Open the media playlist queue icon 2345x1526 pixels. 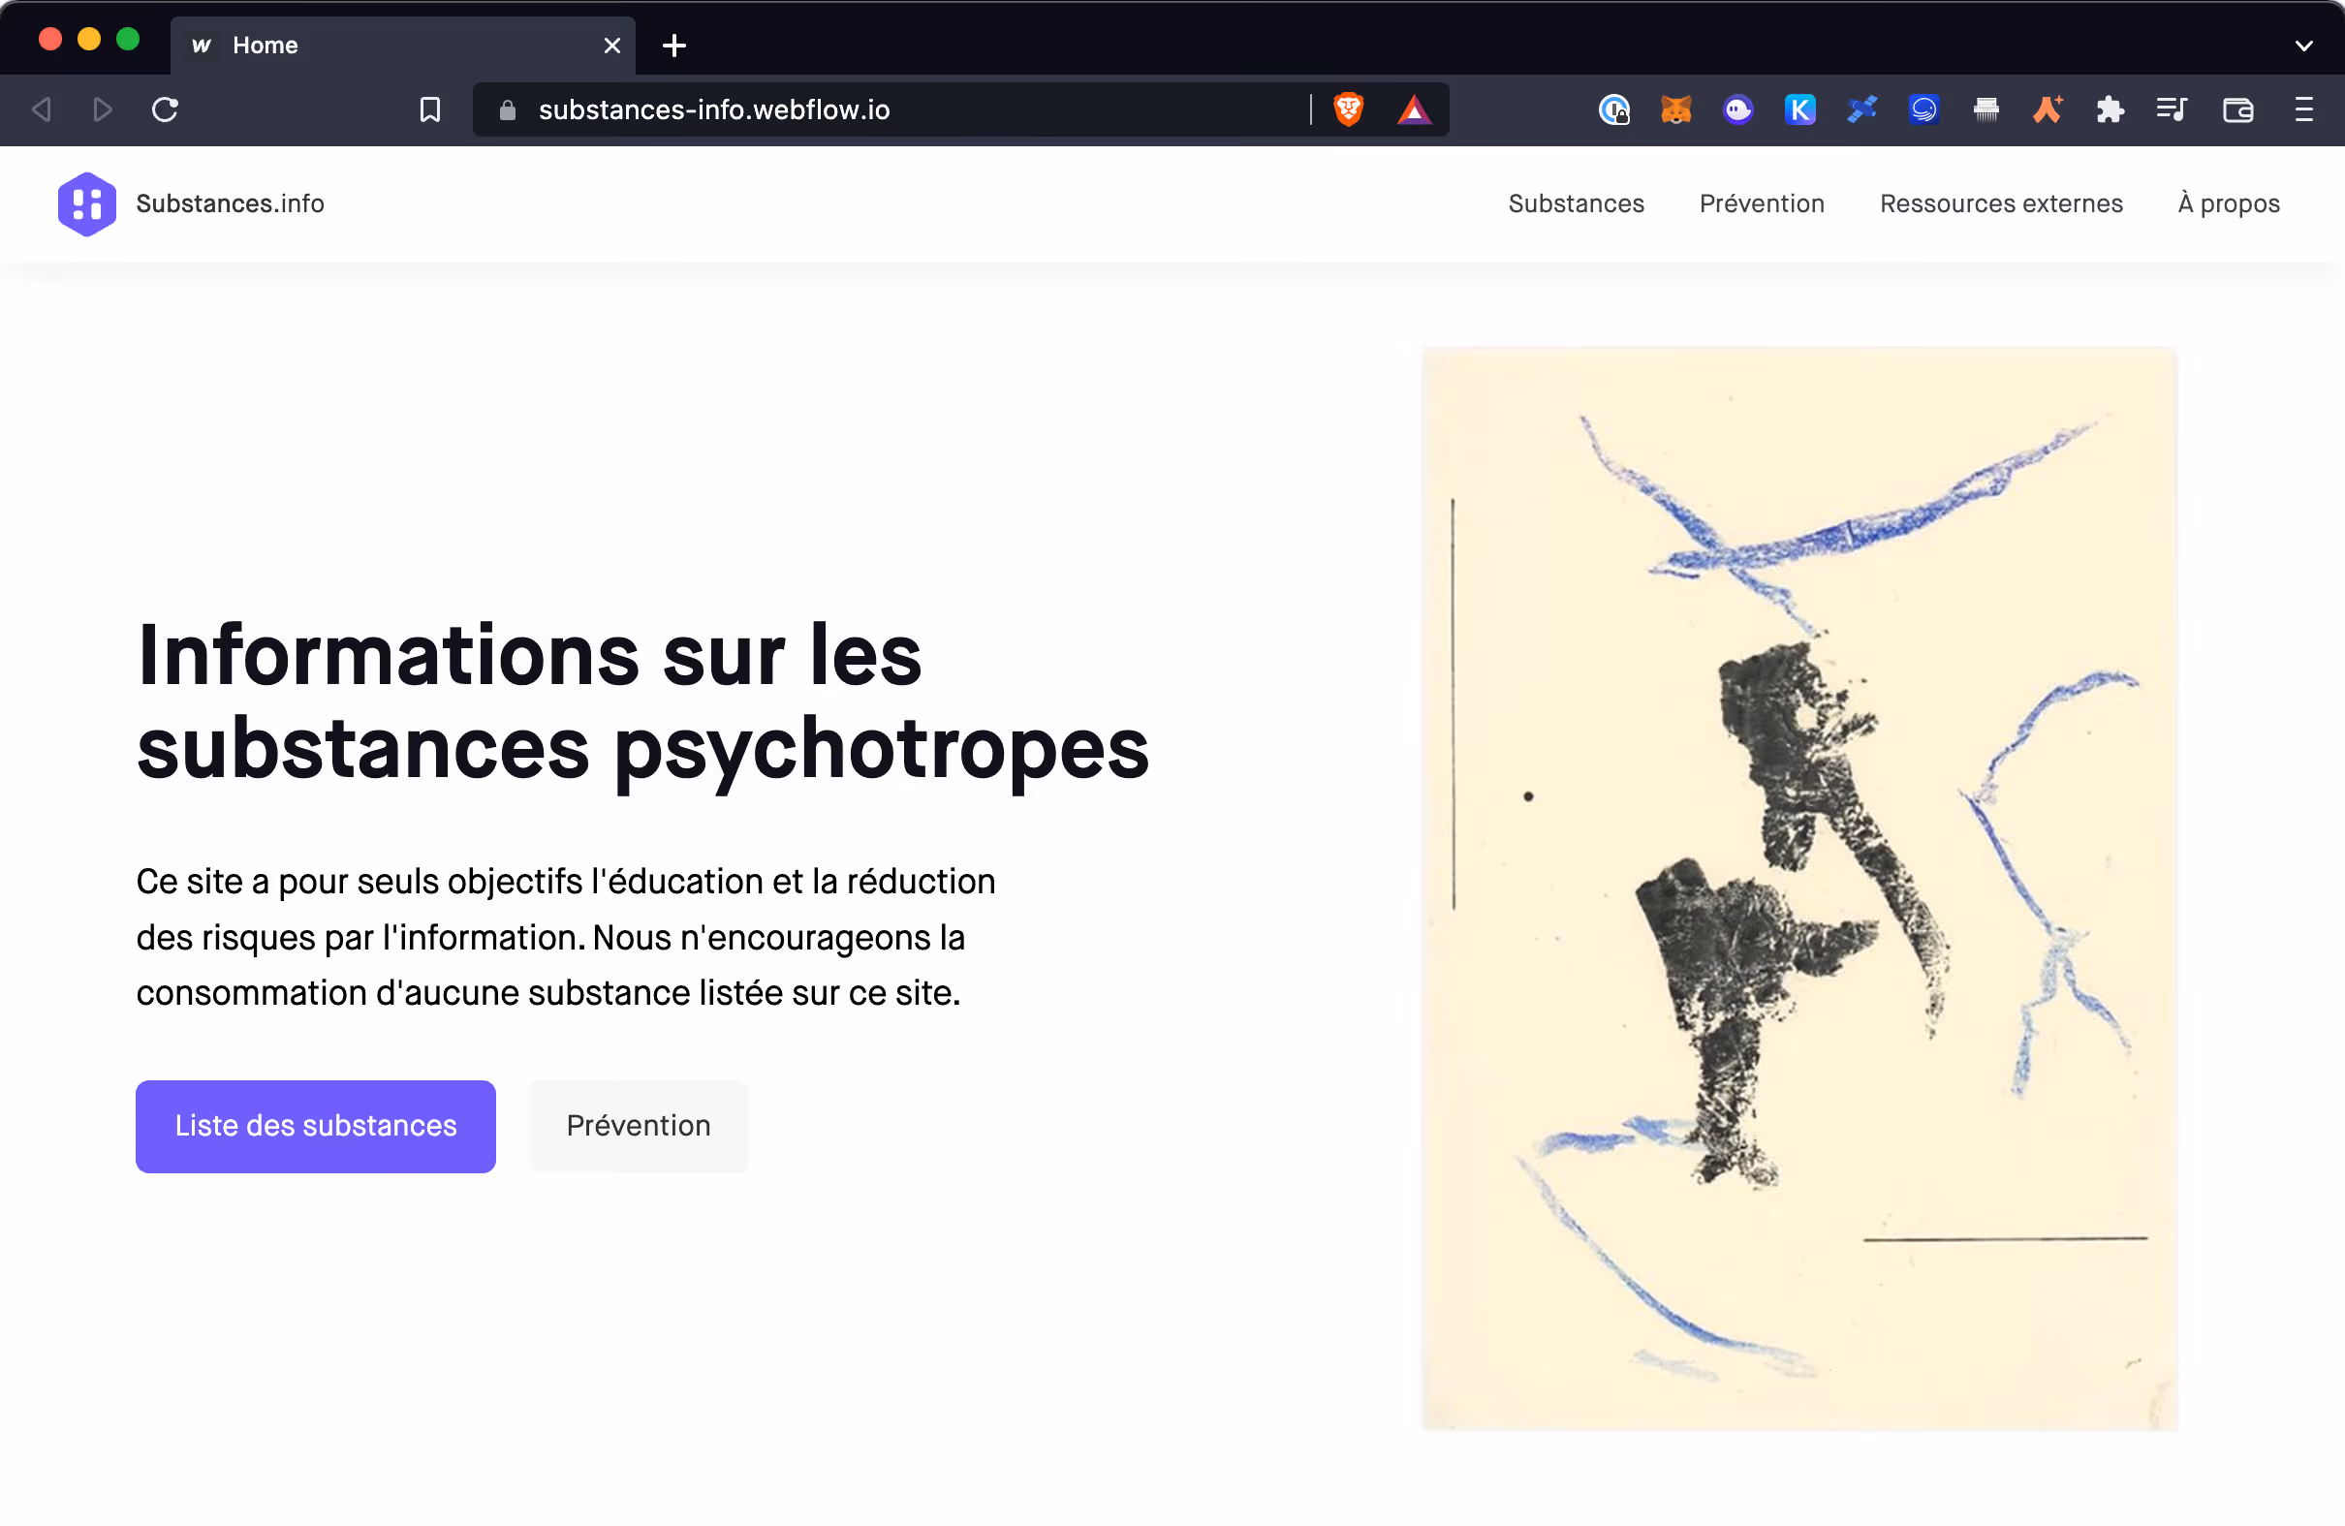(x=2172, y=109)
